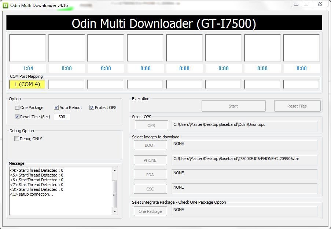Image resolution: width=331 pixels, height=229 pixels.
Task: Click the '<4> StartThread Detected : 0' log line
Action: pos(37,170)
